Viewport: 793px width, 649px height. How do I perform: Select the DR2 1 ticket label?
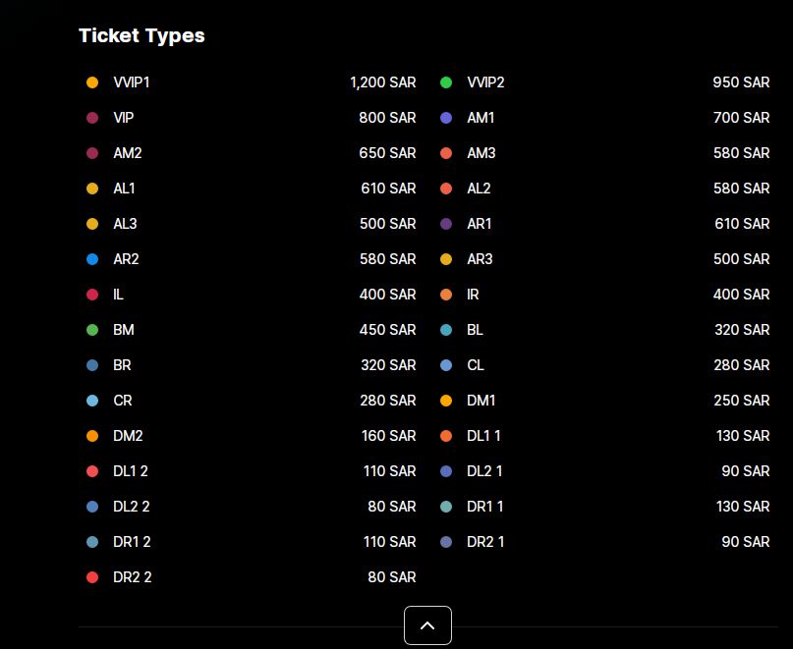[485, 542]
